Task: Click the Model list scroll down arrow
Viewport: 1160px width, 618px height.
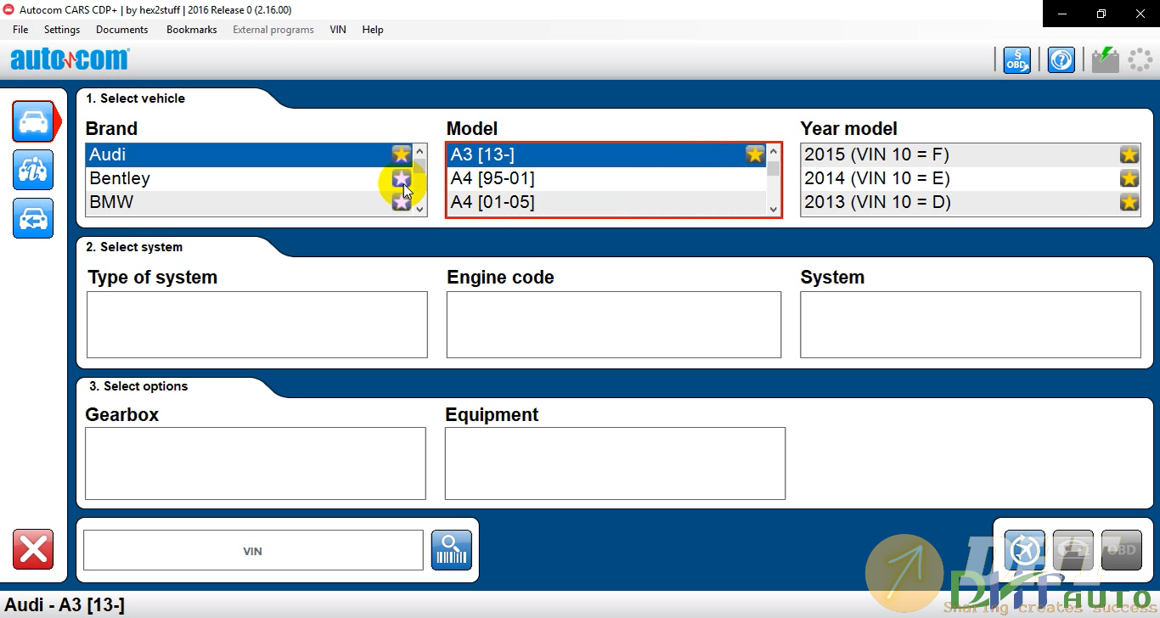Action: [773, 209]
